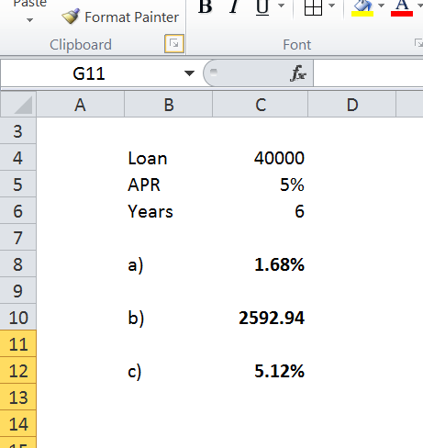Select the cell containing 6
The width and height of the screenshot is (423, 448).
[x=261, y=211]
